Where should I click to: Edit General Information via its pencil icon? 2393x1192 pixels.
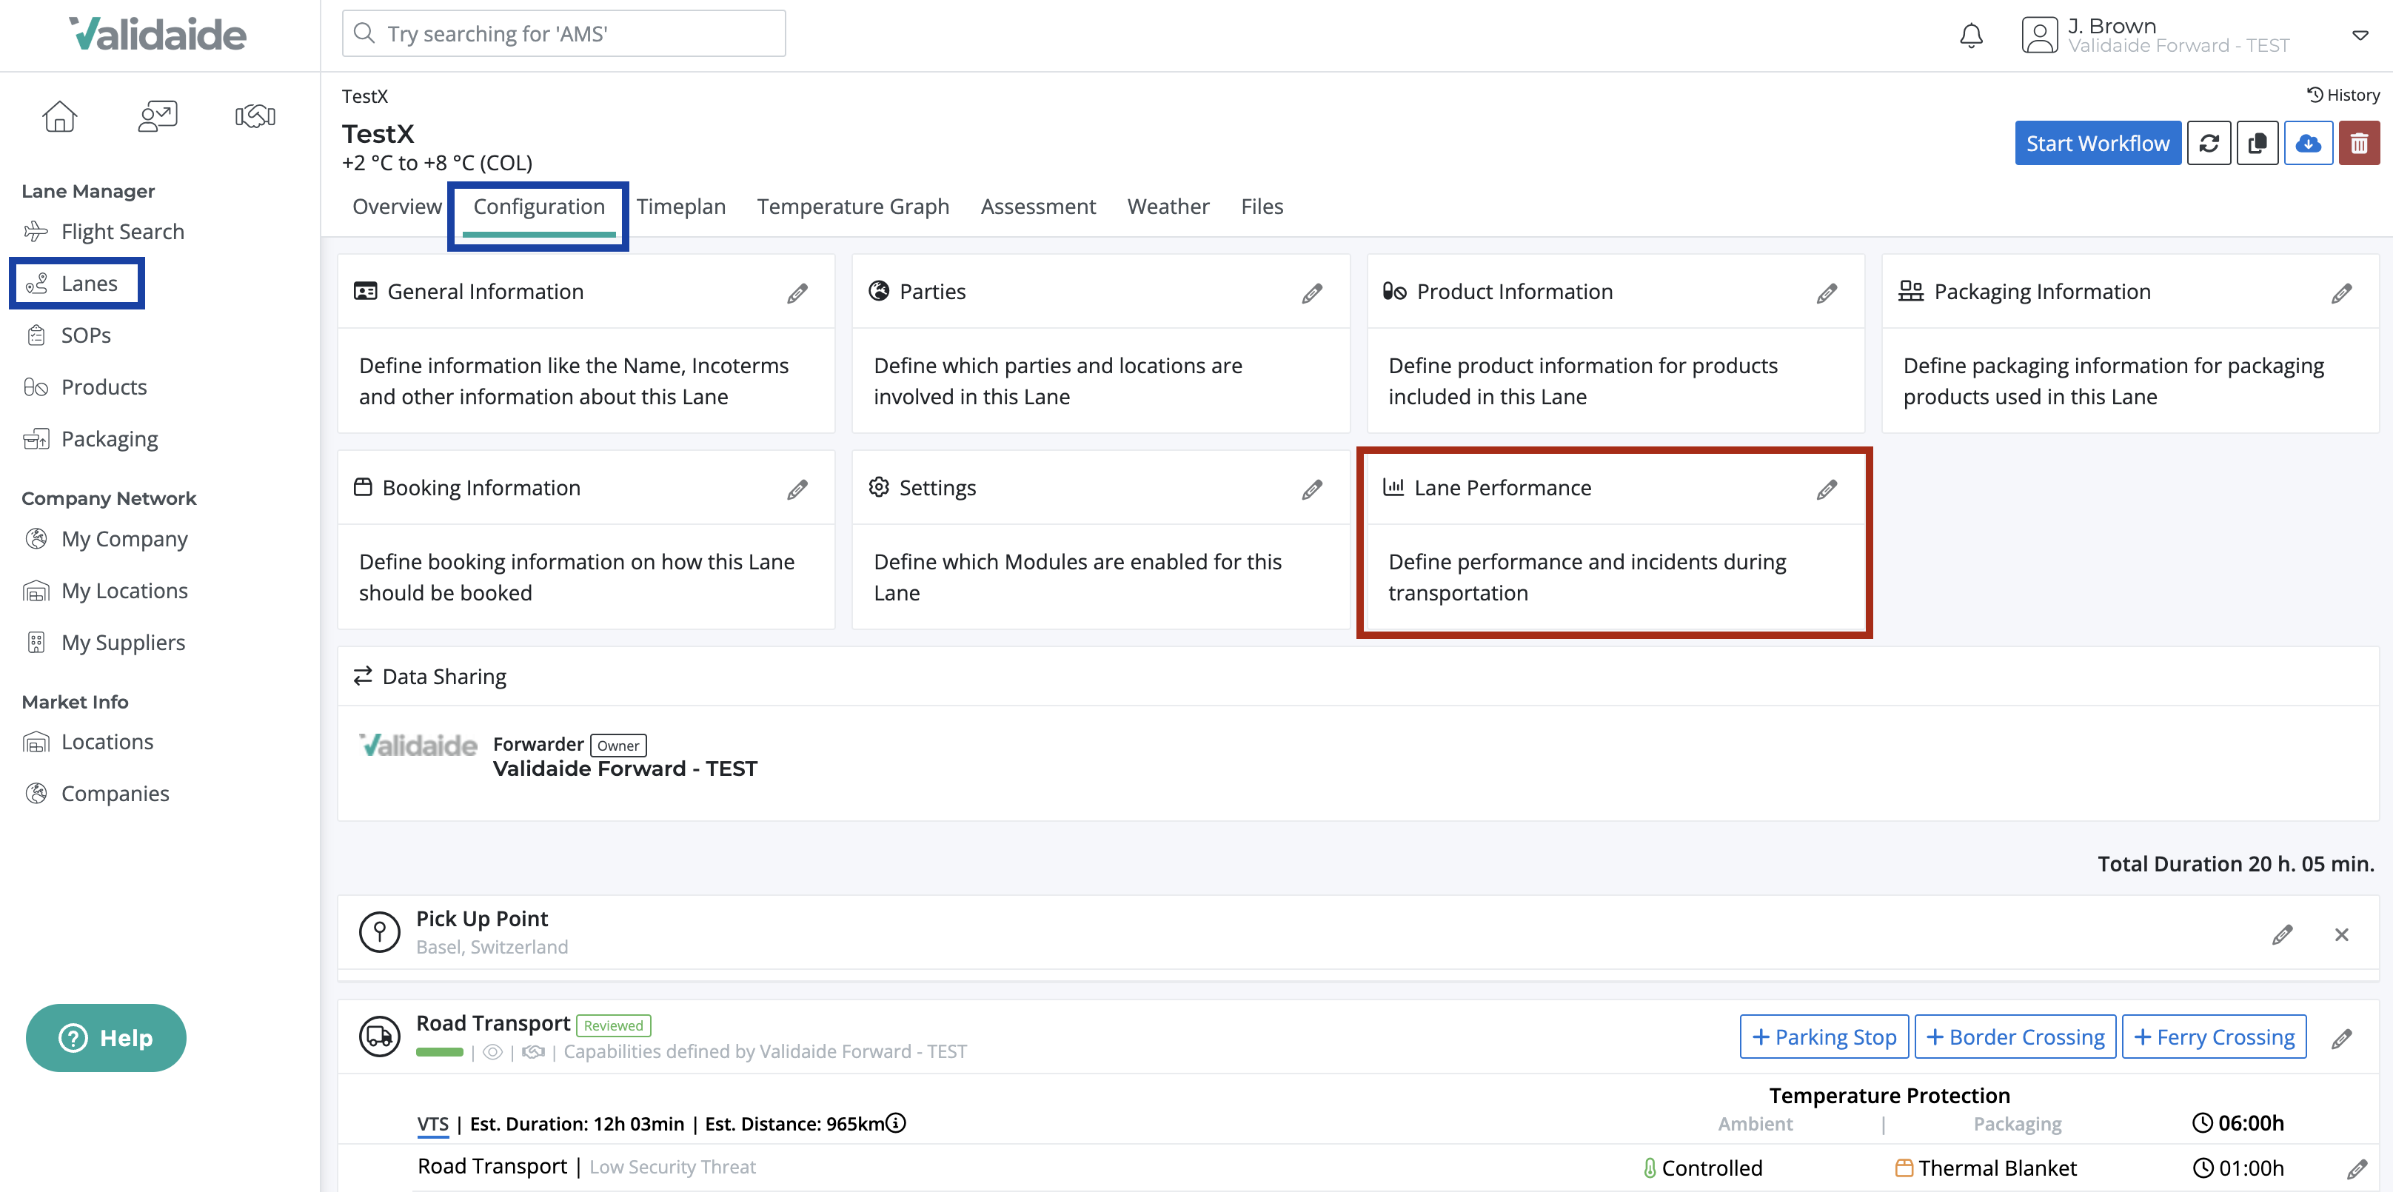point(797,292)
